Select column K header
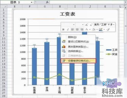Image resolution: width=127 pixels, height=98 pixels. click(105, 6)
